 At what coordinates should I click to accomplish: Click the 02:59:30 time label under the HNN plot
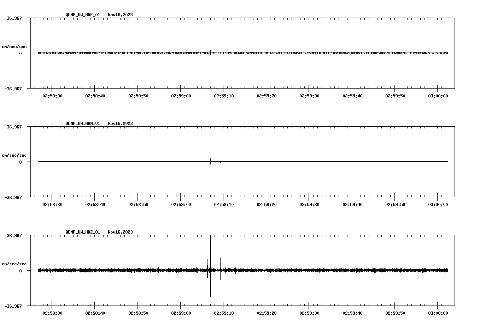pos(309,204)
